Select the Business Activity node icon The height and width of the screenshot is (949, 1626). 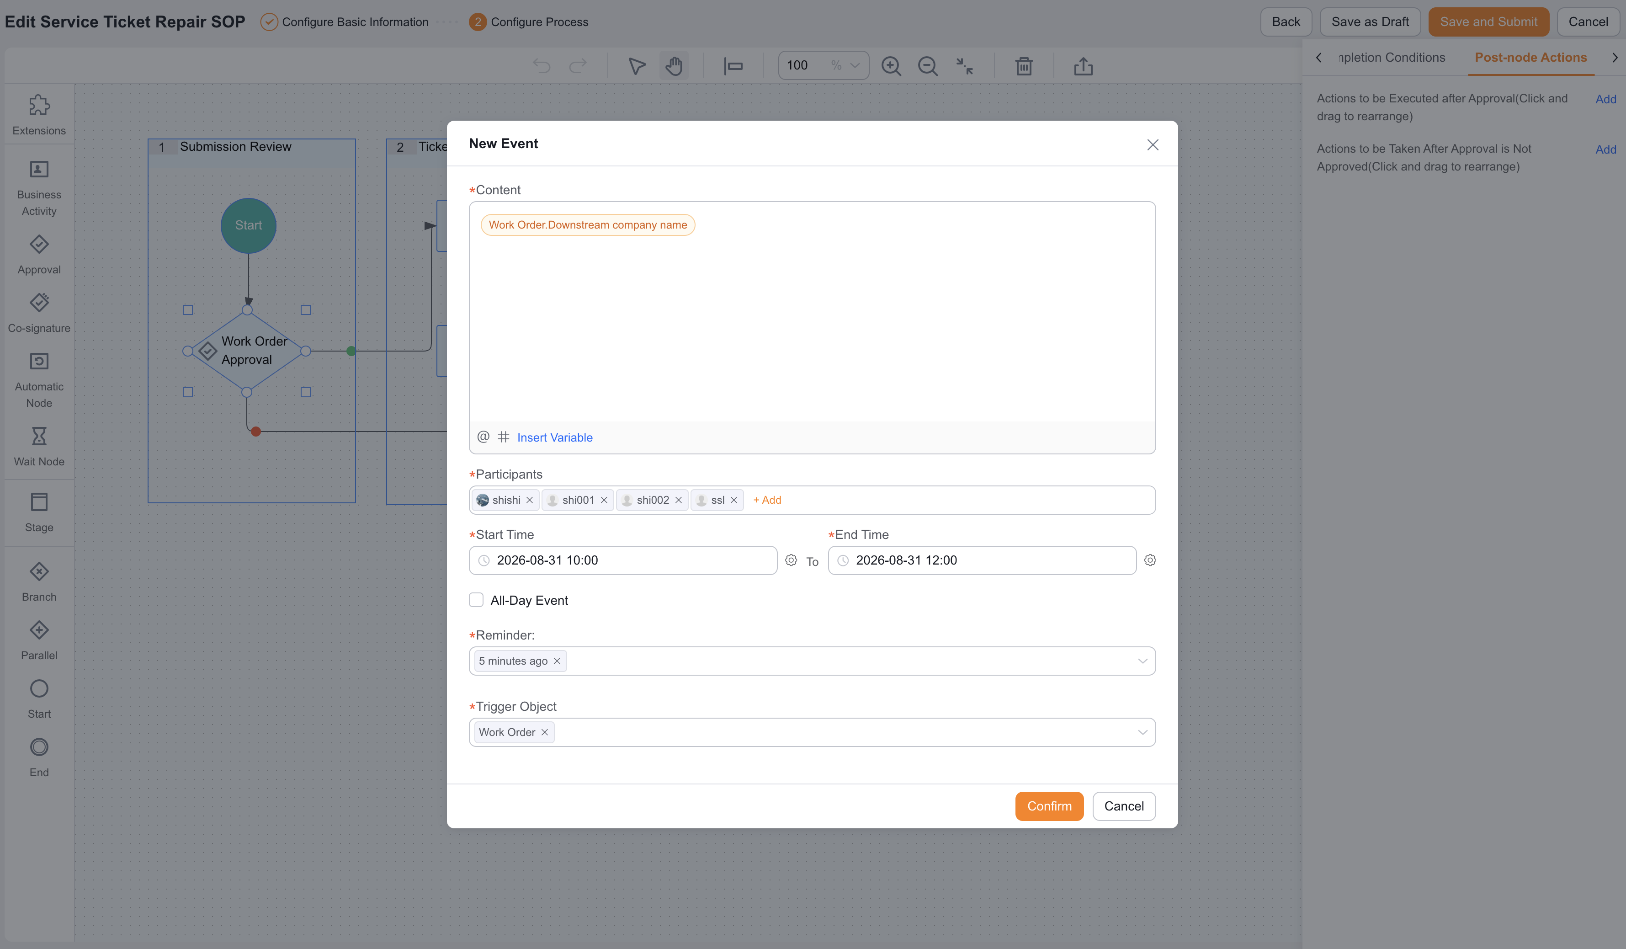coord(39,169)
